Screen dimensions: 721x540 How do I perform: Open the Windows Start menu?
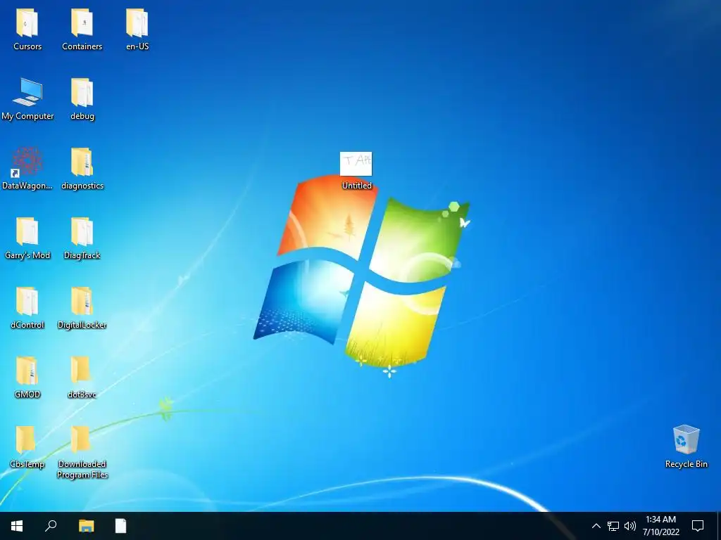tap(17, 526)
